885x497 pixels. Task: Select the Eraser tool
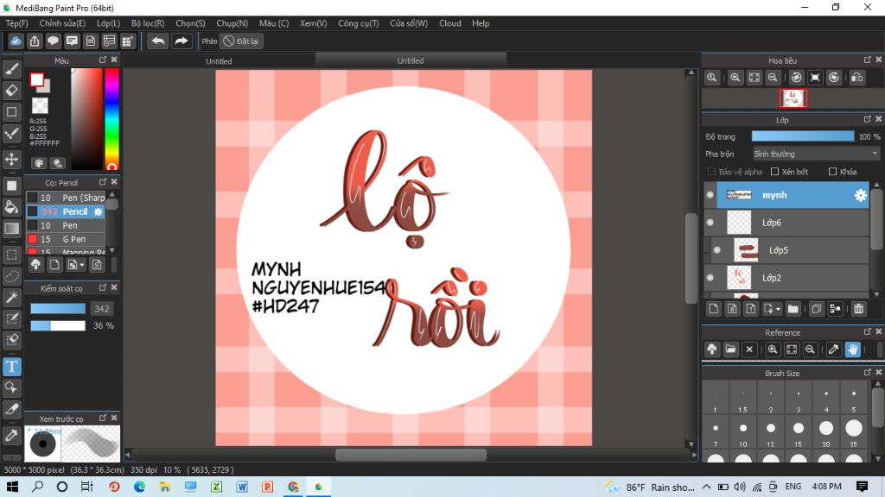pos(12,90)
